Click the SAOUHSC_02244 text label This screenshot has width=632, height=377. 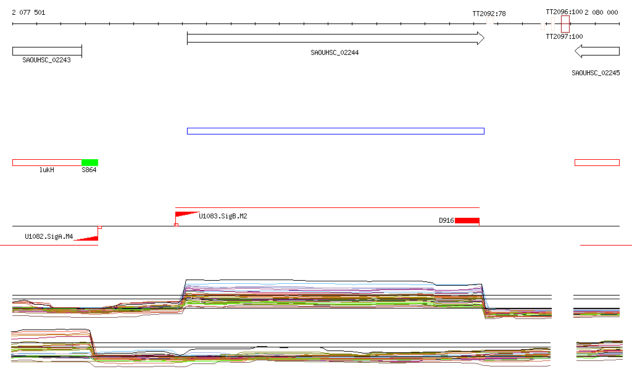[x=335, y=53]
